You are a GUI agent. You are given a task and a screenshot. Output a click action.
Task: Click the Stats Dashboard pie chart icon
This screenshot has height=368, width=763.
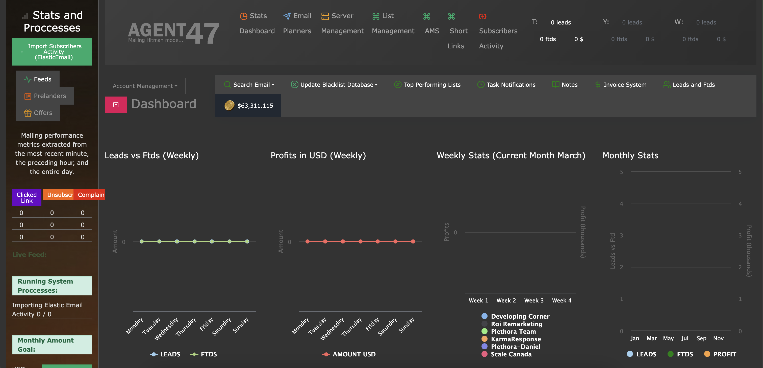[x=243, y=16]
